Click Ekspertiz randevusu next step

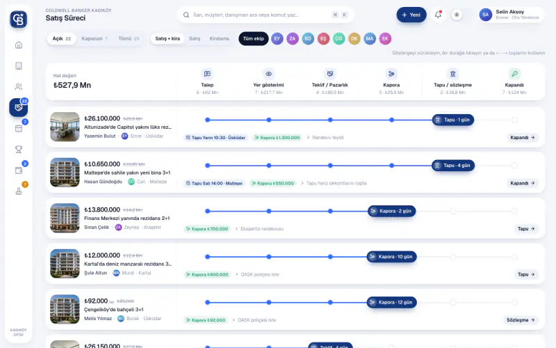click(x=262, y=229)
